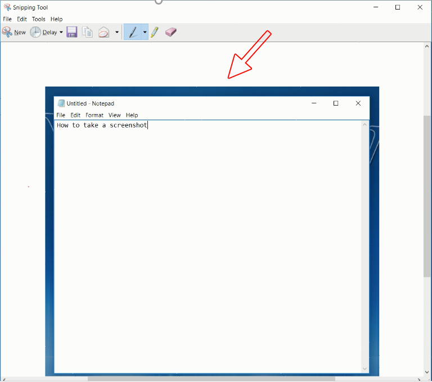Activate the pink Eraser tool
The image size is (432, 382).
(x=171, y=32)
